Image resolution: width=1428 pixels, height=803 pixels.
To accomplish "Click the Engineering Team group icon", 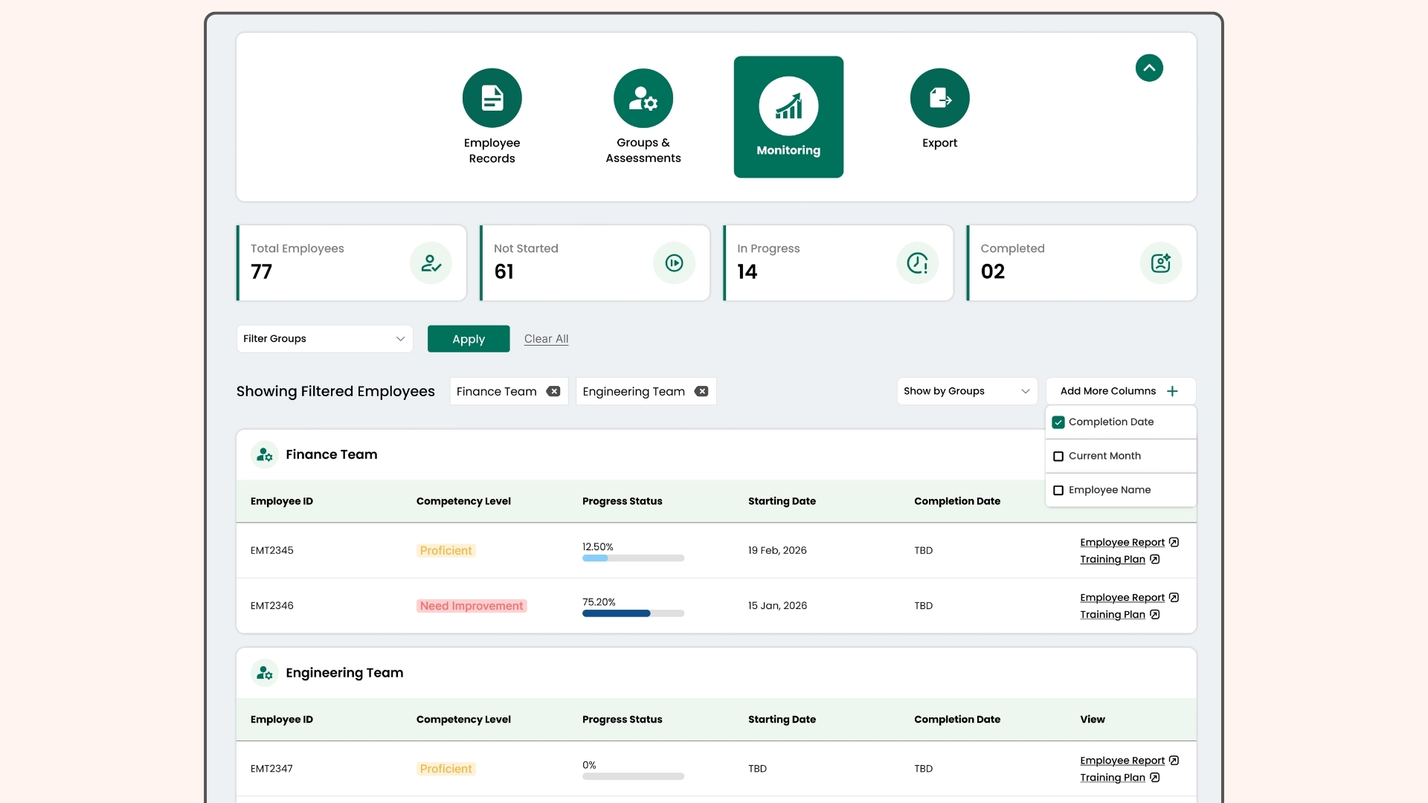I will click(x=264, y=673).
